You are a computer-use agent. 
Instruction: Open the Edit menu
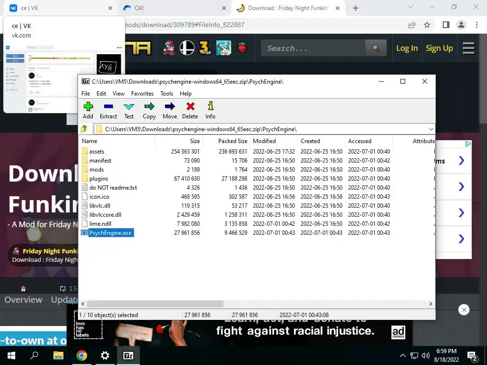(x=101, y=94)
